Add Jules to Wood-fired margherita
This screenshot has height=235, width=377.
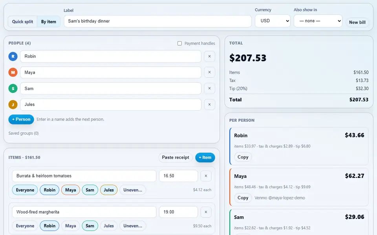coord(109,226)
